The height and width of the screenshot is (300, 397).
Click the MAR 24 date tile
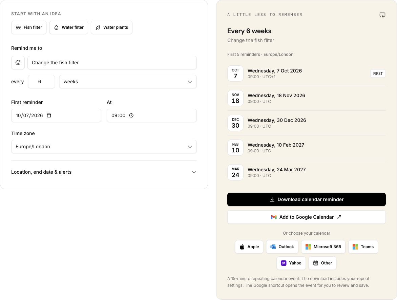click(x=235, y=172)
